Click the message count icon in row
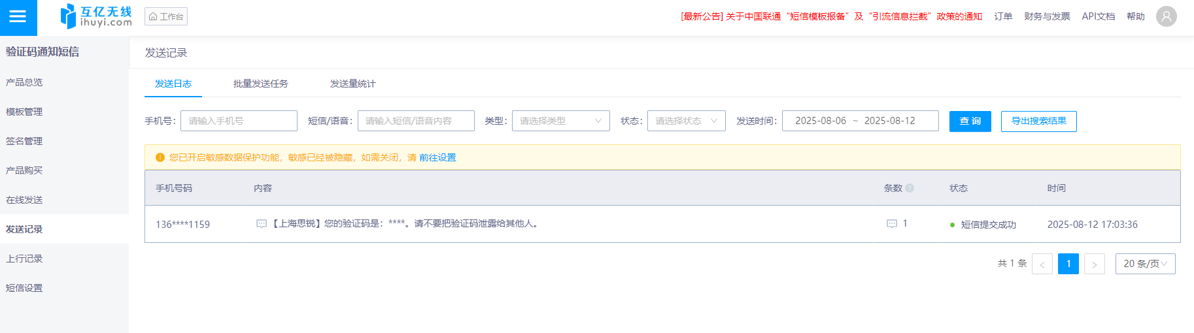 click(892, 224)
